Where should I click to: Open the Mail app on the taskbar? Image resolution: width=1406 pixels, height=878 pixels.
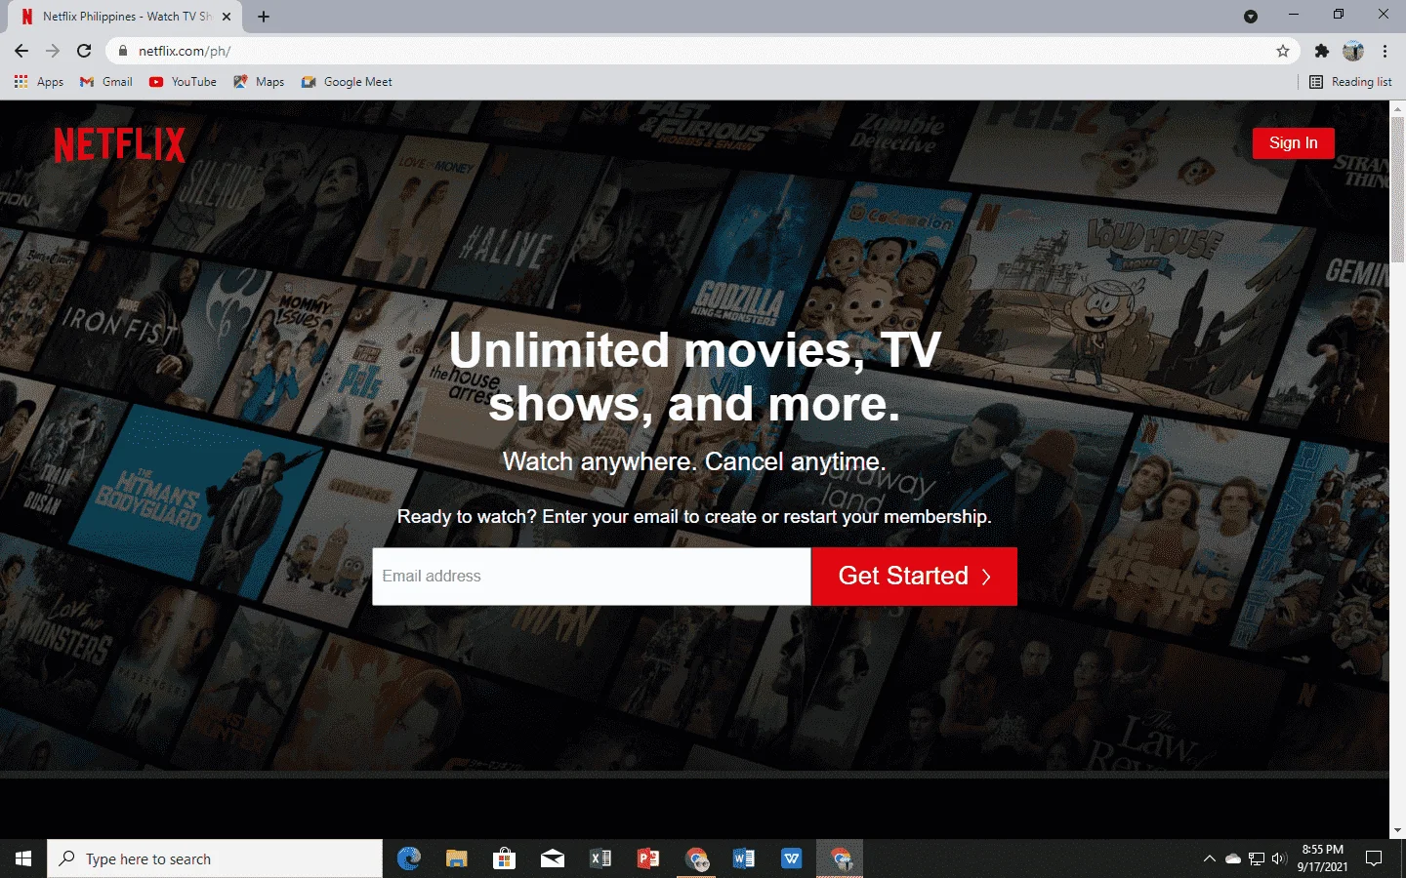pyautogui.click(x=552, y=858)
